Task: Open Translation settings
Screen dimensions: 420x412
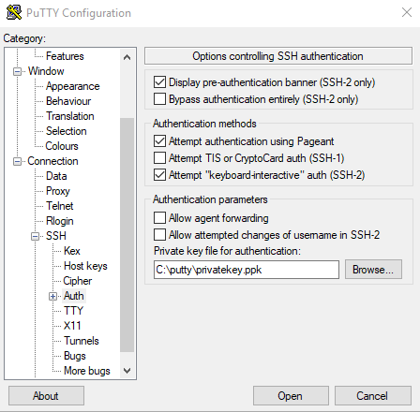Action: (70, 116)
